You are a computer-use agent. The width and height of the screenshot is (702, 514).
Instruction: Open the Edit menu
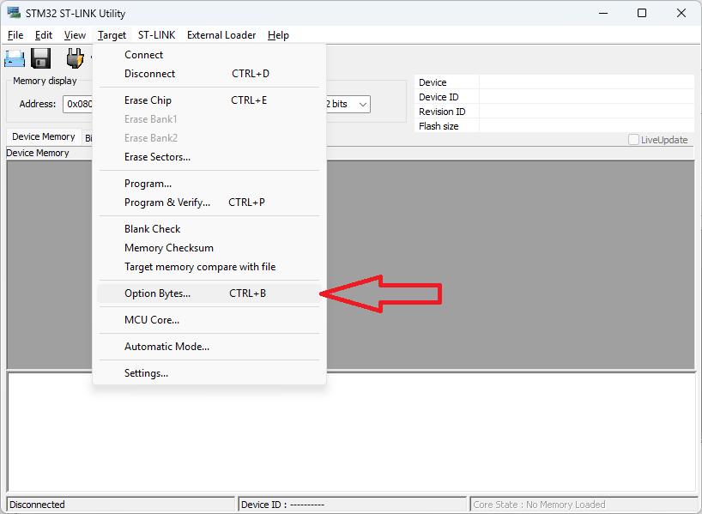44,35
